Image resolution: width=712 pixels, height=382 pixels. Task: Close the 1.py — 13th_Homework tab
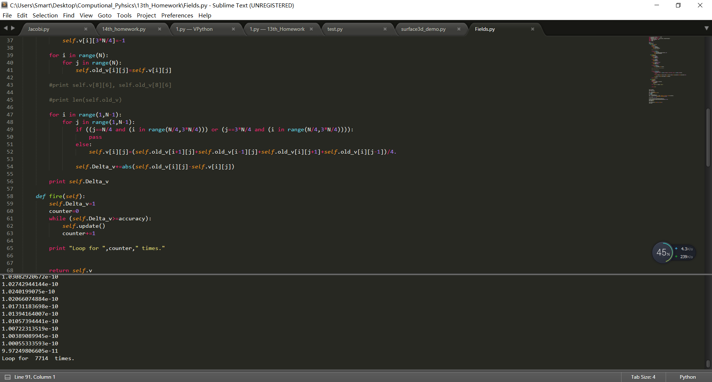click(311, 29)
